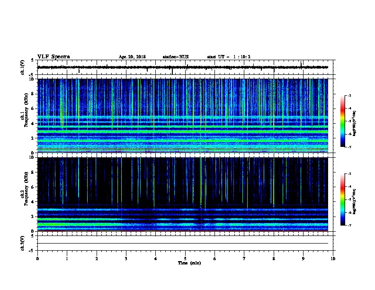Viewport: 375px width, 290px height.
Task: Click the ch.1 "Frequency (kHz)" axis label
Action: [26, 110]
